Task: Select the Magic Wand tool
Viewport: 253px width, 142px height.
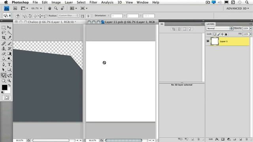Action: point(9,32)
